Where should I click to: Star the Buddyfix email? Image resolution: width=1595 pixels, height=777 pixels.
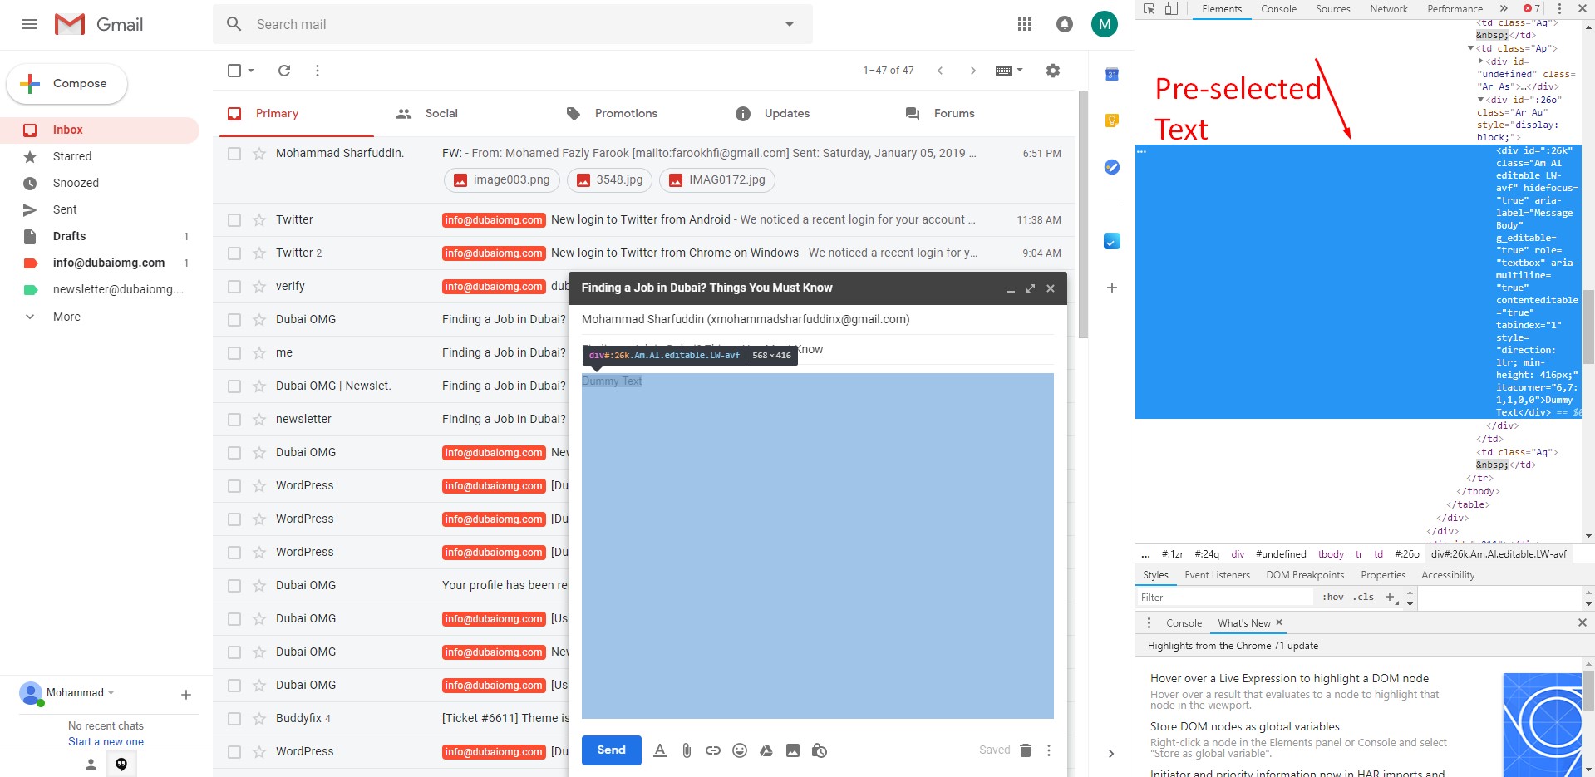click(259, 719)
